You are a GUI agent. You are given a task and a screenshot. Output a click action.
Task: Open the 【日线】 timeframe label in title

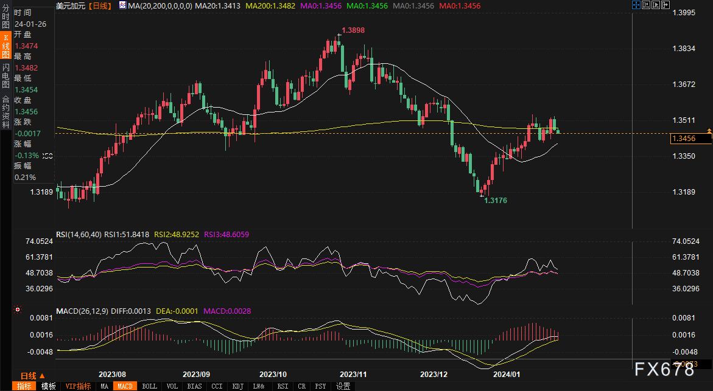coord(99,5)
